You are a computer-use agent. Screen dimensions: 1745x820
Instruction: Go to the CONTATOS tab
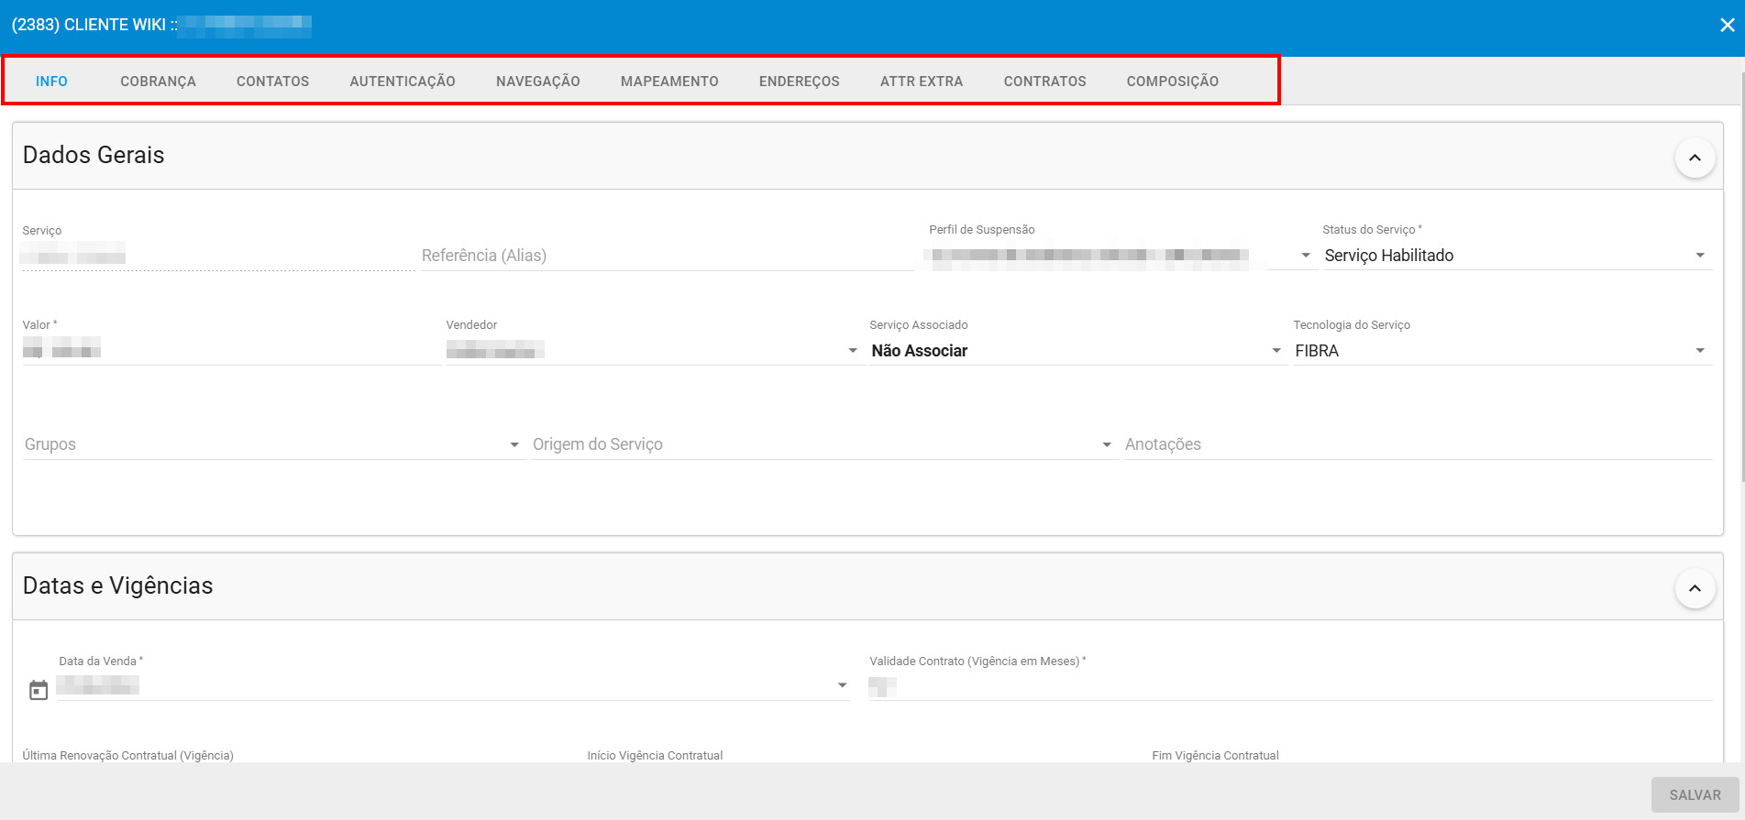[272, 82]
